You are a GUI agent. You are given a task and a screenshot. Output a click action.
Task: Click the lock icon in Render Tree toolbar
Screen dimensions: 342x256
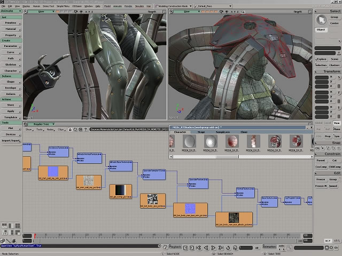pyautogui.click(x=71, y=129)
